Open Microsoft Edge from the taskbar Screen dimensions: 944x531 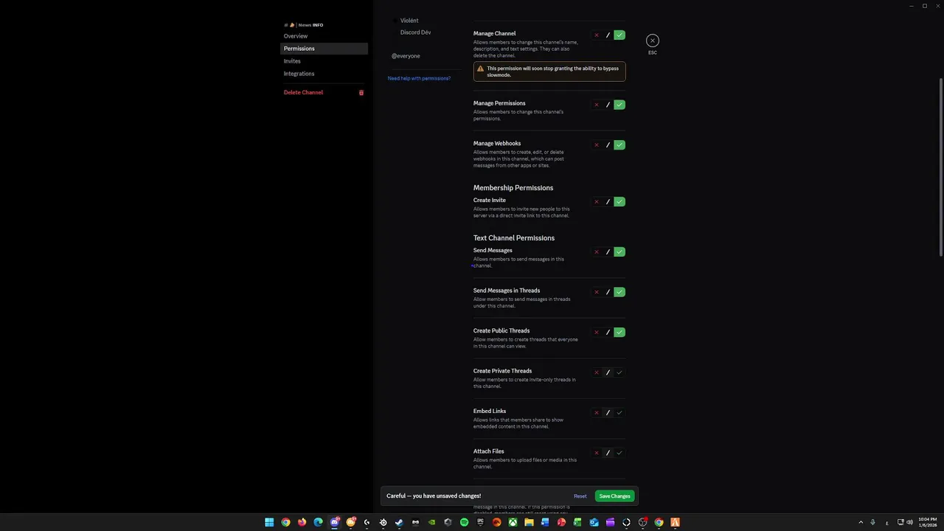(x=318, y=522)
